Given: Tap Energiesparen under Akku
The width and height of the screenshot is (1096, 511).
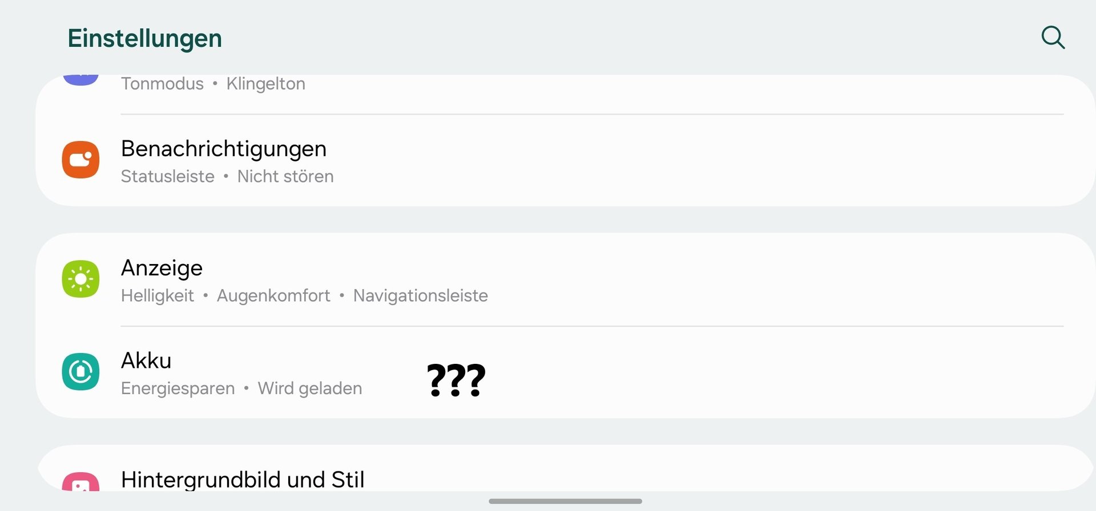Looking at the screenshot, I should click(178, 389).
